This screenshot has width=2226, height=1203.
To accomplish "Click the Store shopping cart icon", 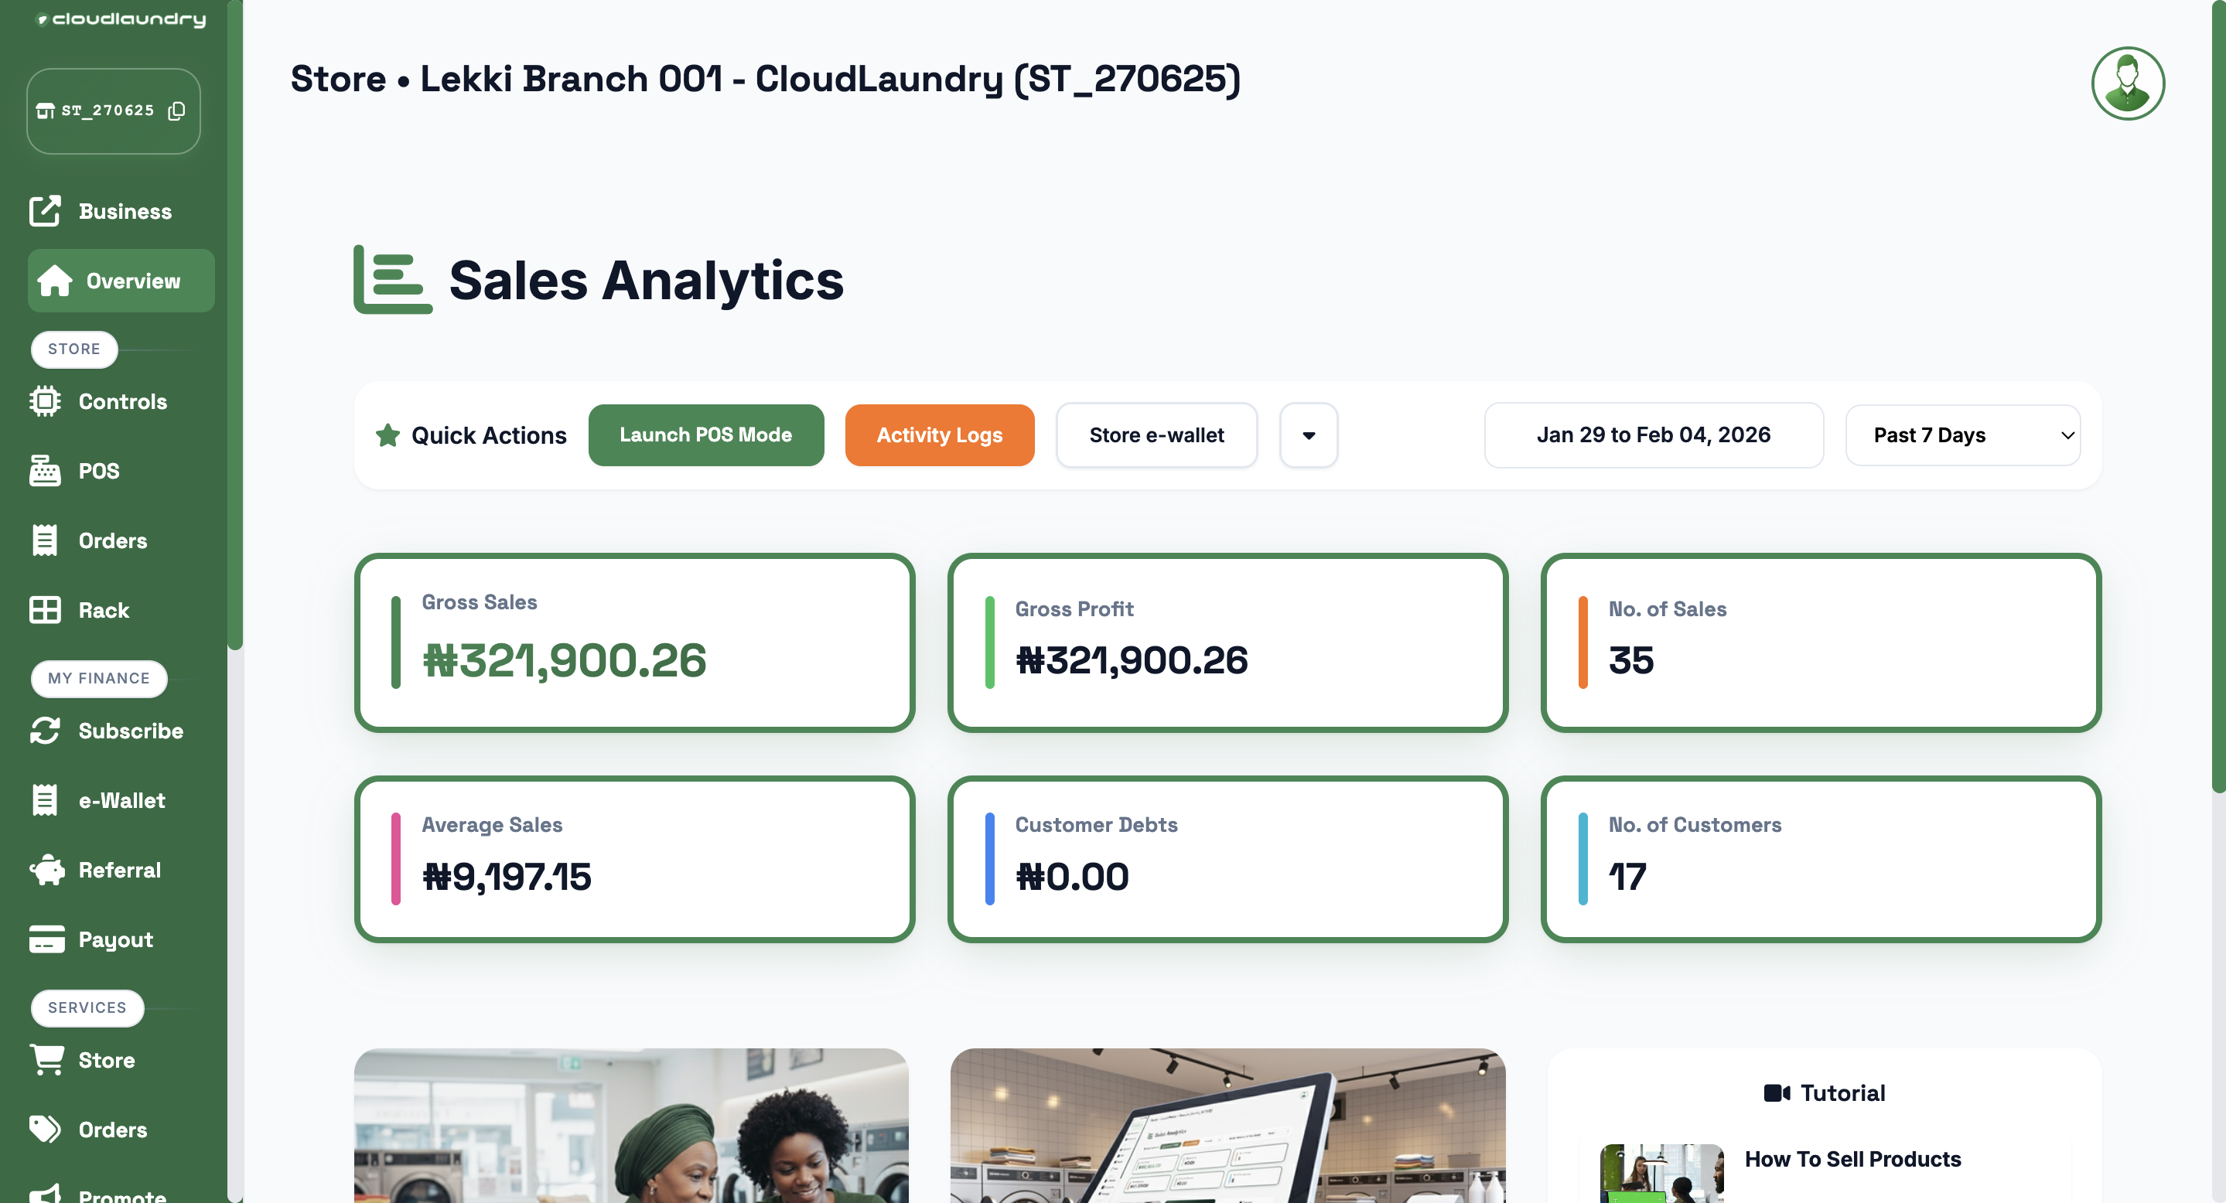I will 46,1060.
